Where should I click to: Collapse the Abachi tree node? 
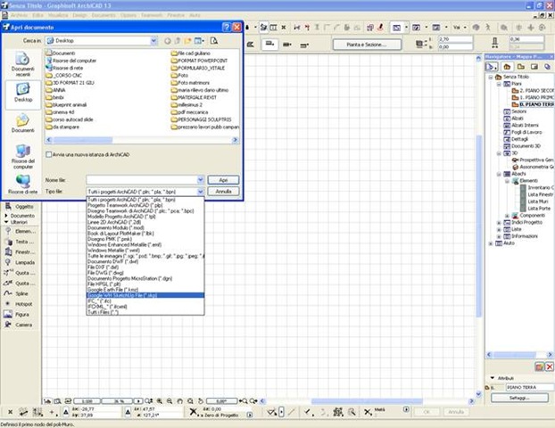(499, 174)
